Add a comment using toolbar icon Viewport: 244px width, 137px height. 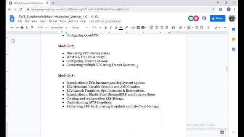click(x=138, y=28)
